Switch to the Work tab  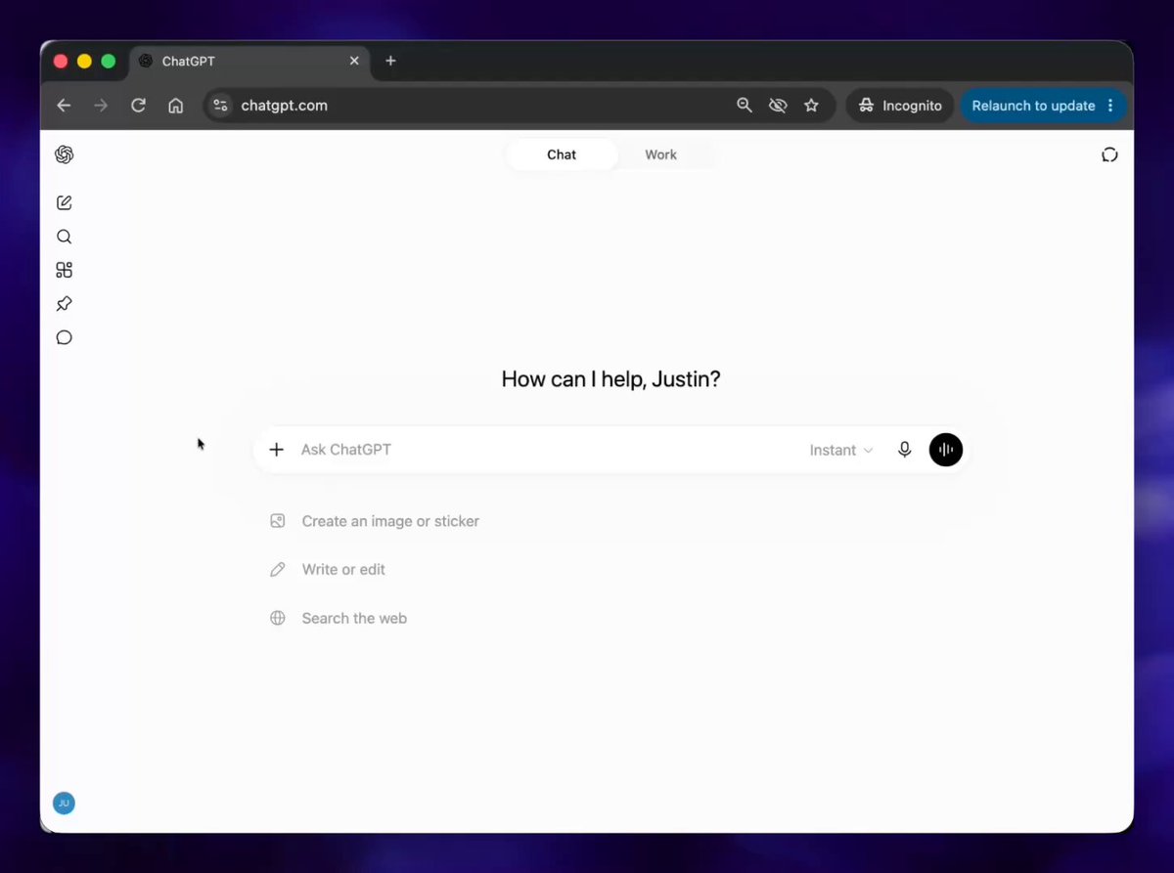click(x=661, y=154)
